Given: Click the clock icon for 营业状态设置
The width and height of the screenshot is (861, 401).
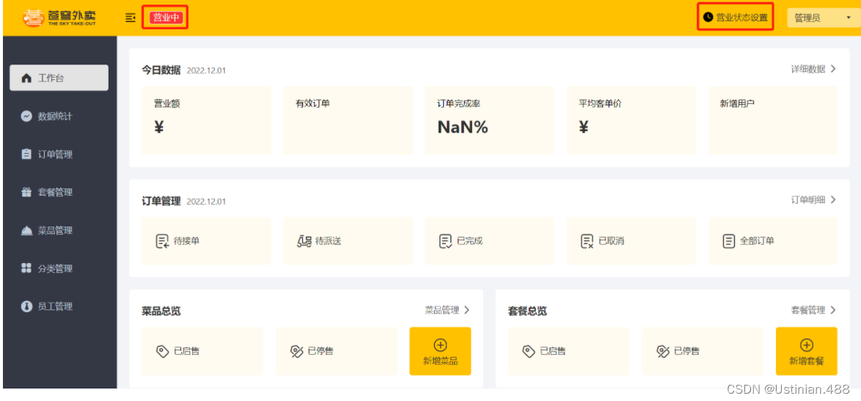Looking at the screenshot, I should (x=708, y=18).
